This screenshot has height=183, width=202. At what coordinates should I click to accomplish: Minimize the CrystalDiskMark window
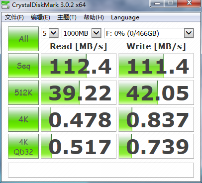coord(157,3)
